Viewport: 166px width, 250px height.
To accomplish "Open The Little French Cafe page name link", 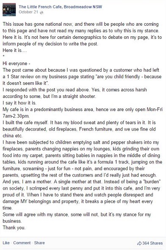I will point(60,7).
